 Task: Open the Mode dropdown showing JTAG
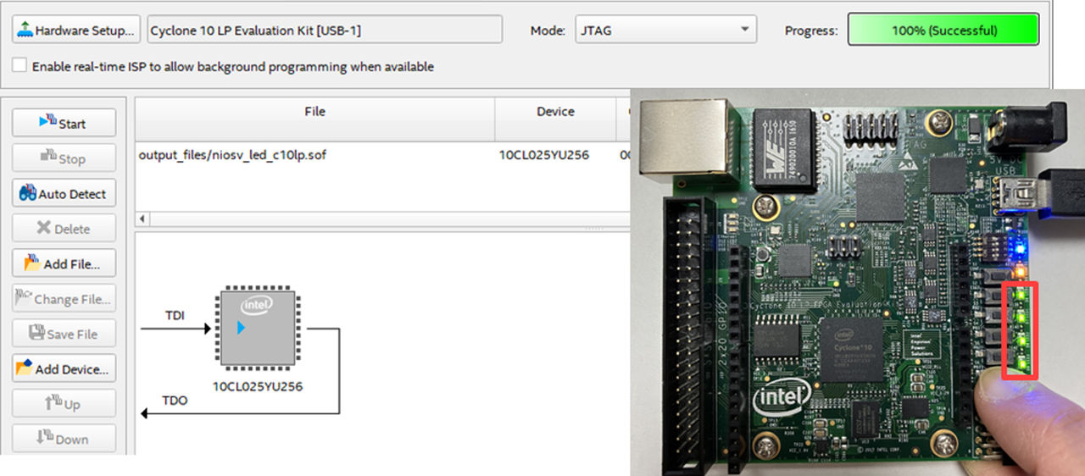point(665,30)
